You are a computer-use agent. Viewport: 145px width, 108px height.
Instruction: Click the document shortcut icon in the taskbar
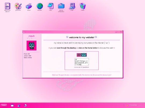(x=26, y=105)
